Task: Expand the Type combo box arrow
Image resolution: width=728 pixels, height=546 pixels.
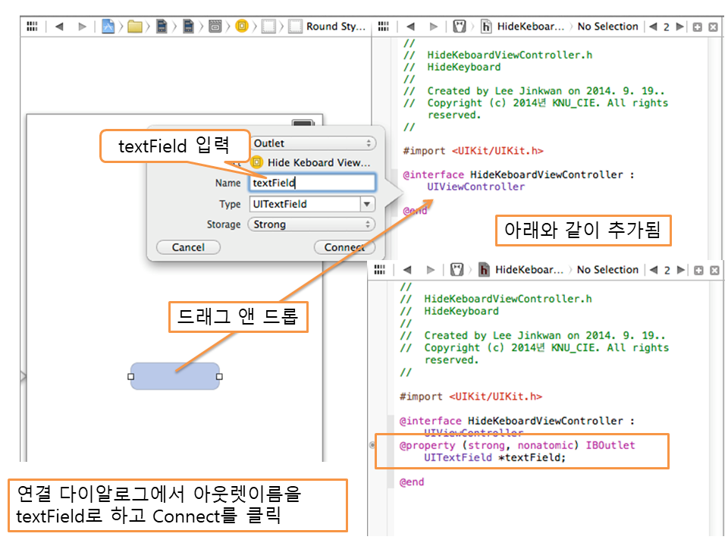Action: pos(367,204)
